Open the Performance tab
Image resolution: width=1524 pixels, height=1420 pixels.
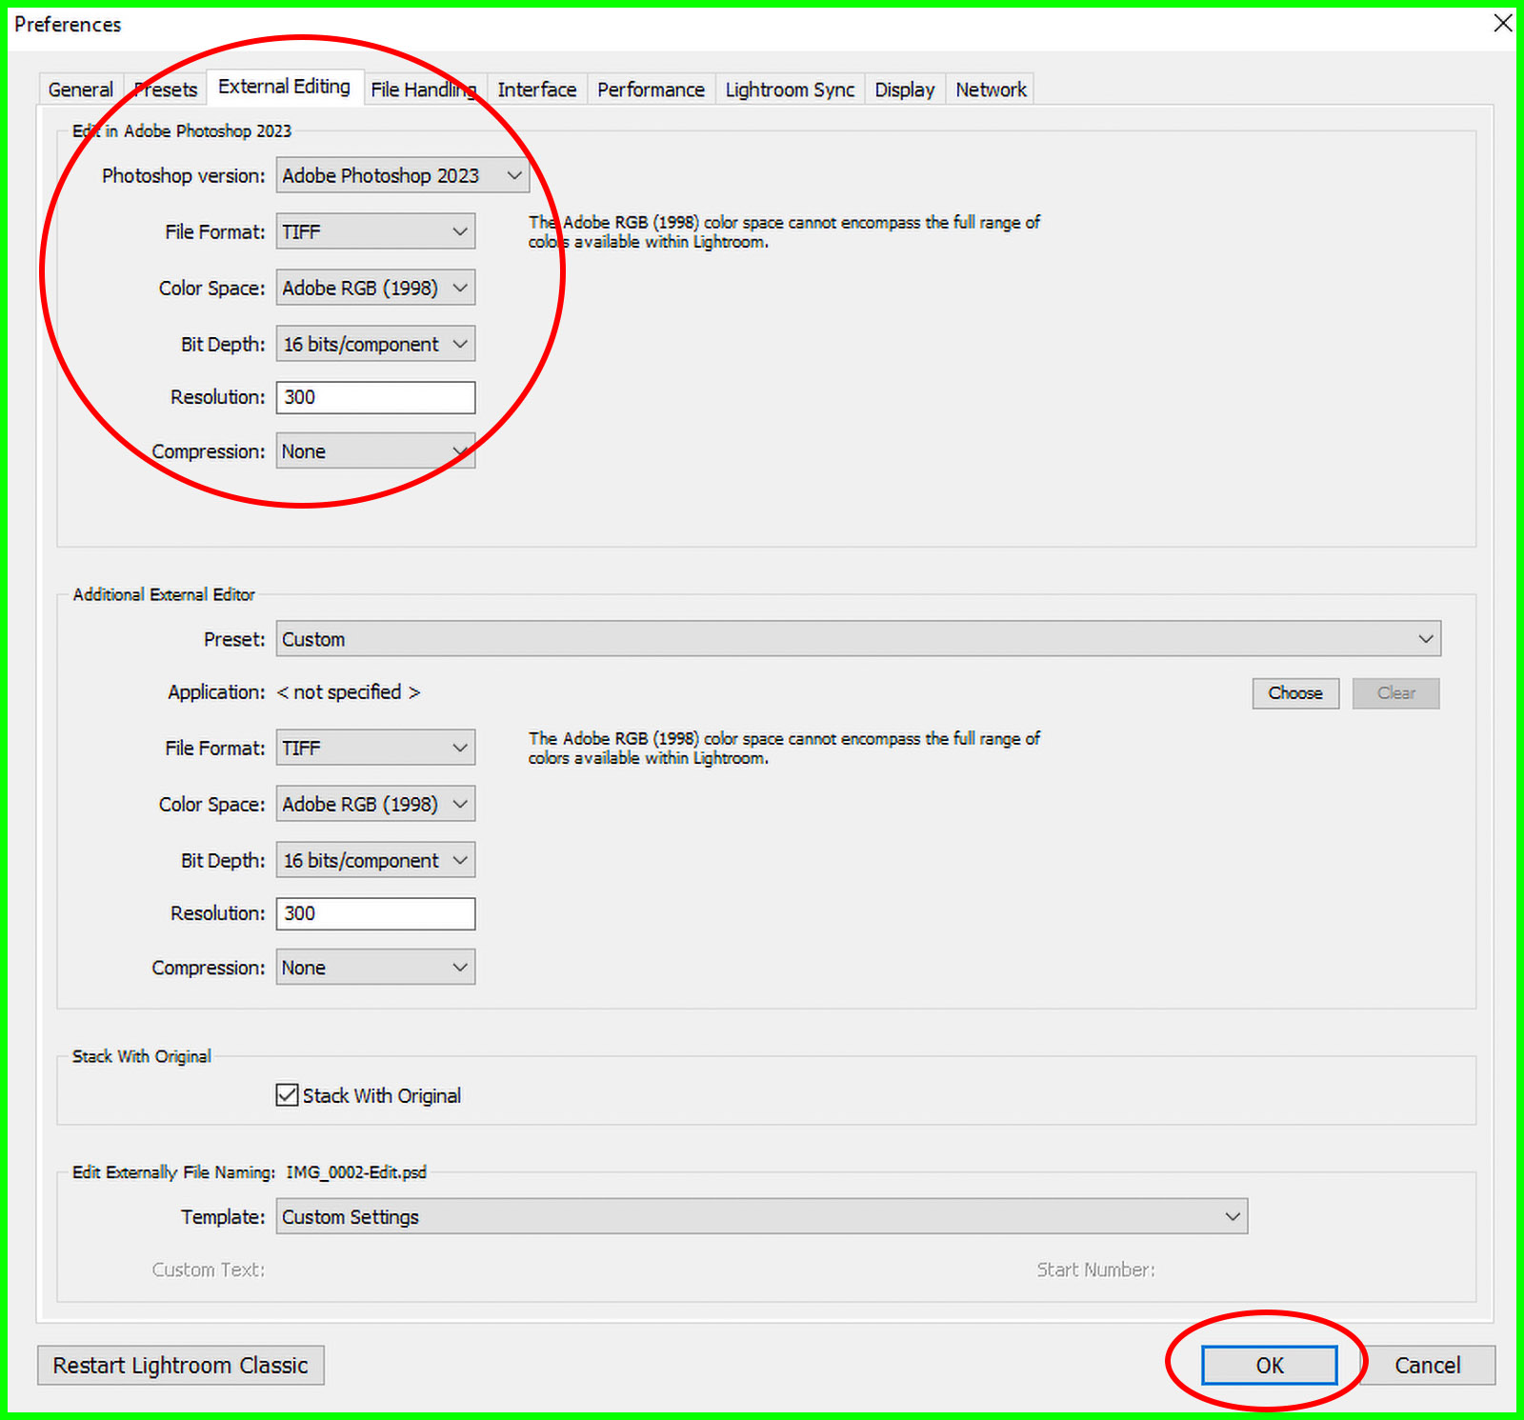651,90
